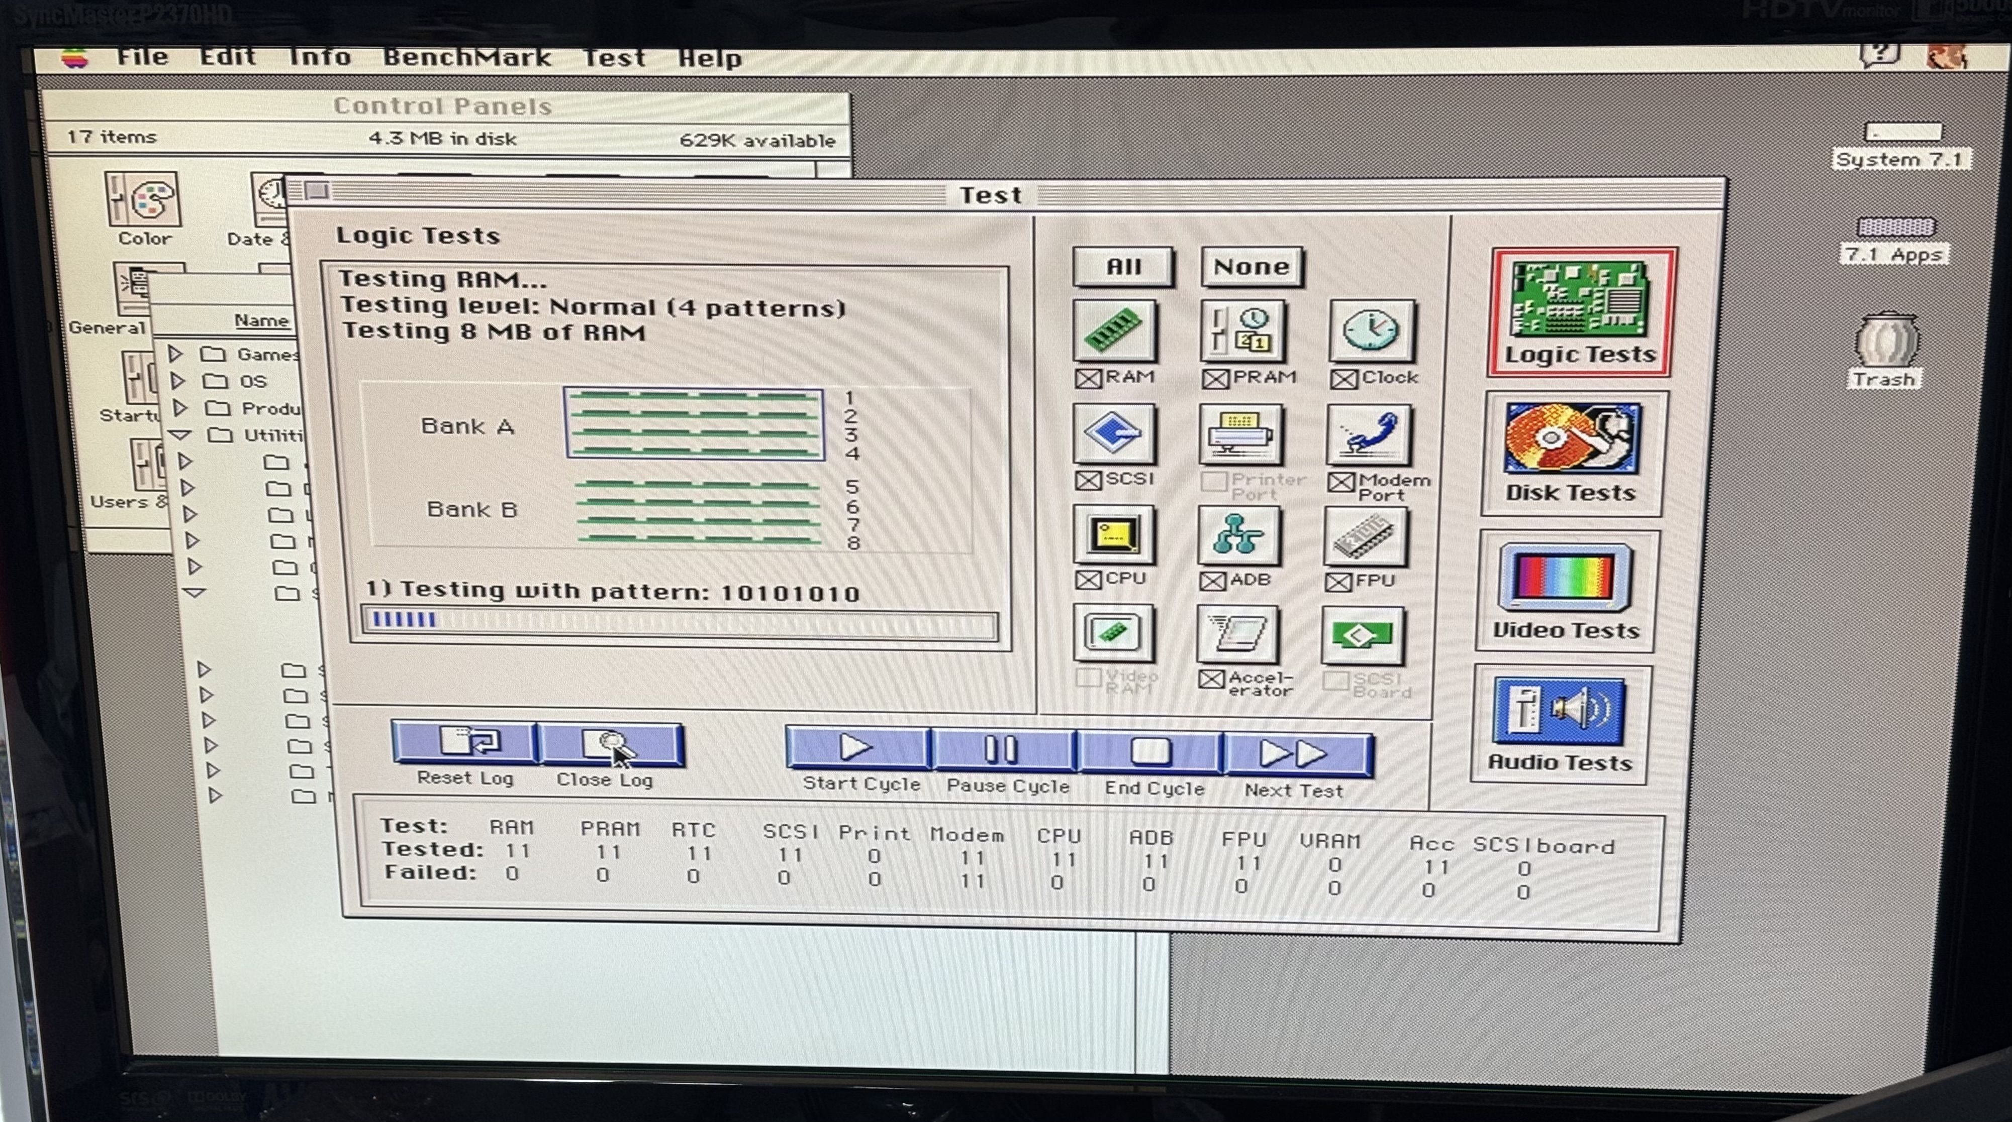The image size is (2012, 1122).
Task: Open the BenchMark menu
Action: click(x=467, y=58)
